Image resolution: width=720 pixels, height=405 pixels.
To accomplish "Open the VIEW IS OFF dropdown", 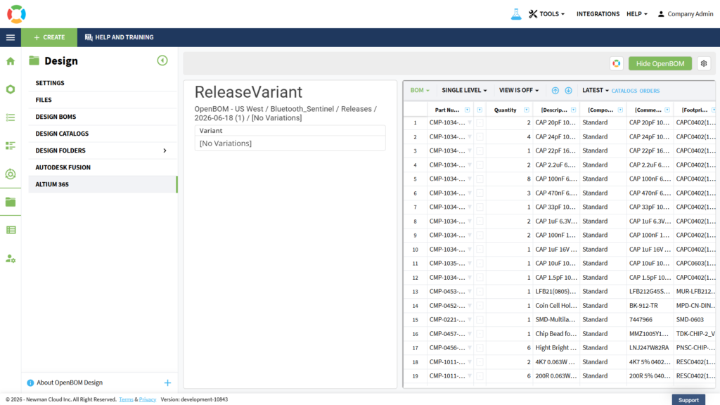I will 518,91.
